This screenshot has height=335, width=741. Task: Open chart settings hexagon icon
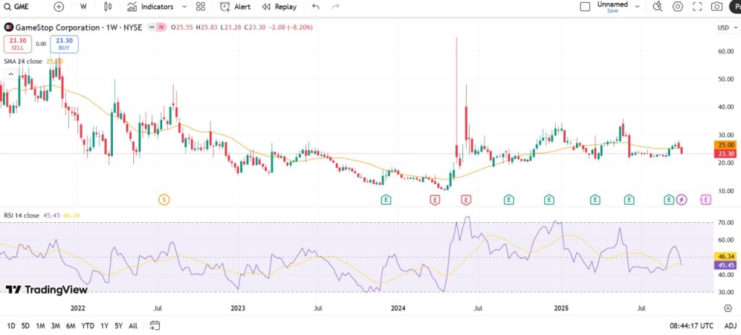coord(678,7)
